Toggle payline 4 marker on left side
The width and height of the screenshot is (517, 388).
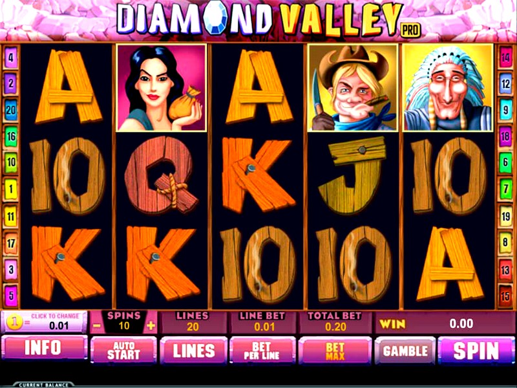coord(11,58)
